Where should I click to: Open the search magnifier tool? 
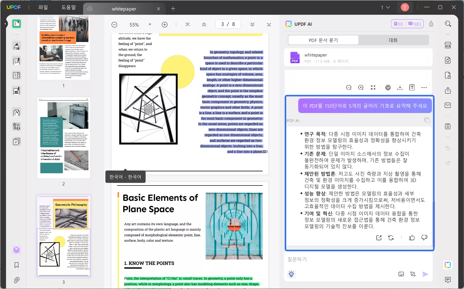448,24
